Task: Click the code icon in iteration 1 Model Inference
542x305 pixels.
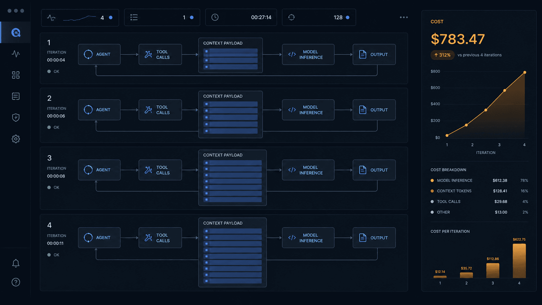Action: coord(292,54)
